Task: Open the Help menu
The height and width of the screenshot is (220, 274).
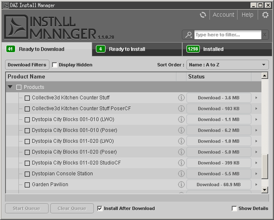Action: click(x=247, y=15)
